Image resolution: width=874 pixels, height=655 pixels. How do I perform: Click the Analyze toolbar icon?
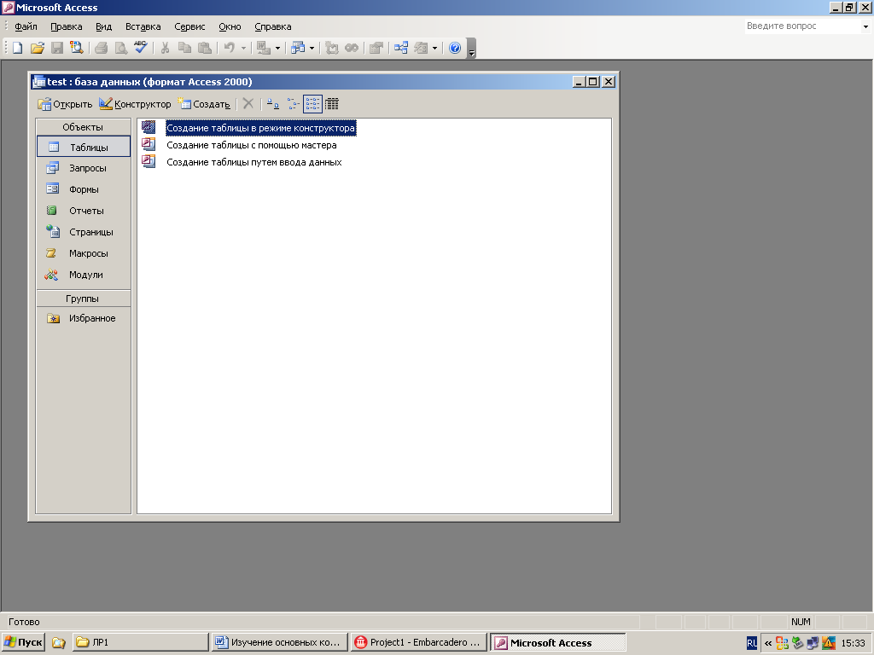click(x=298, y=48)
